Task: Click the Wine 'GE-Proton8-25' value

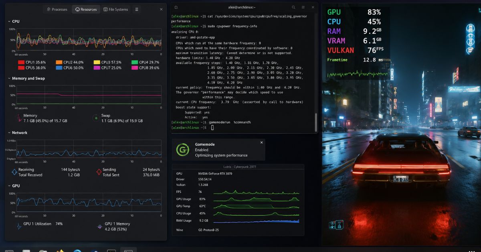Action: [x=208, y=230]
